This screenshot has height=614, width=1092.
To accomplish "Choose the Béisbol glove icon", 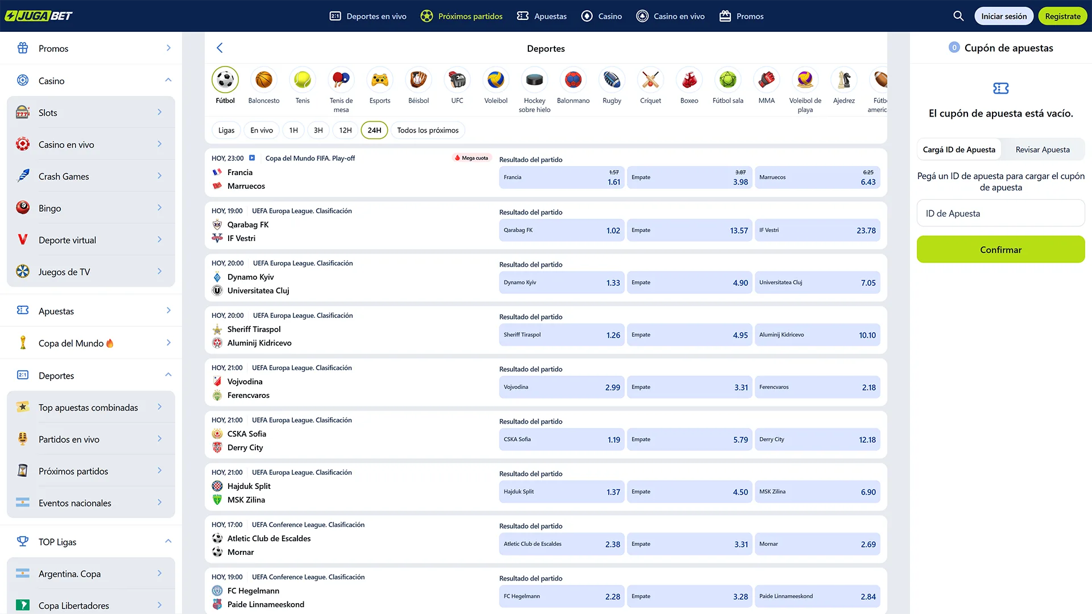I will 419,80.
